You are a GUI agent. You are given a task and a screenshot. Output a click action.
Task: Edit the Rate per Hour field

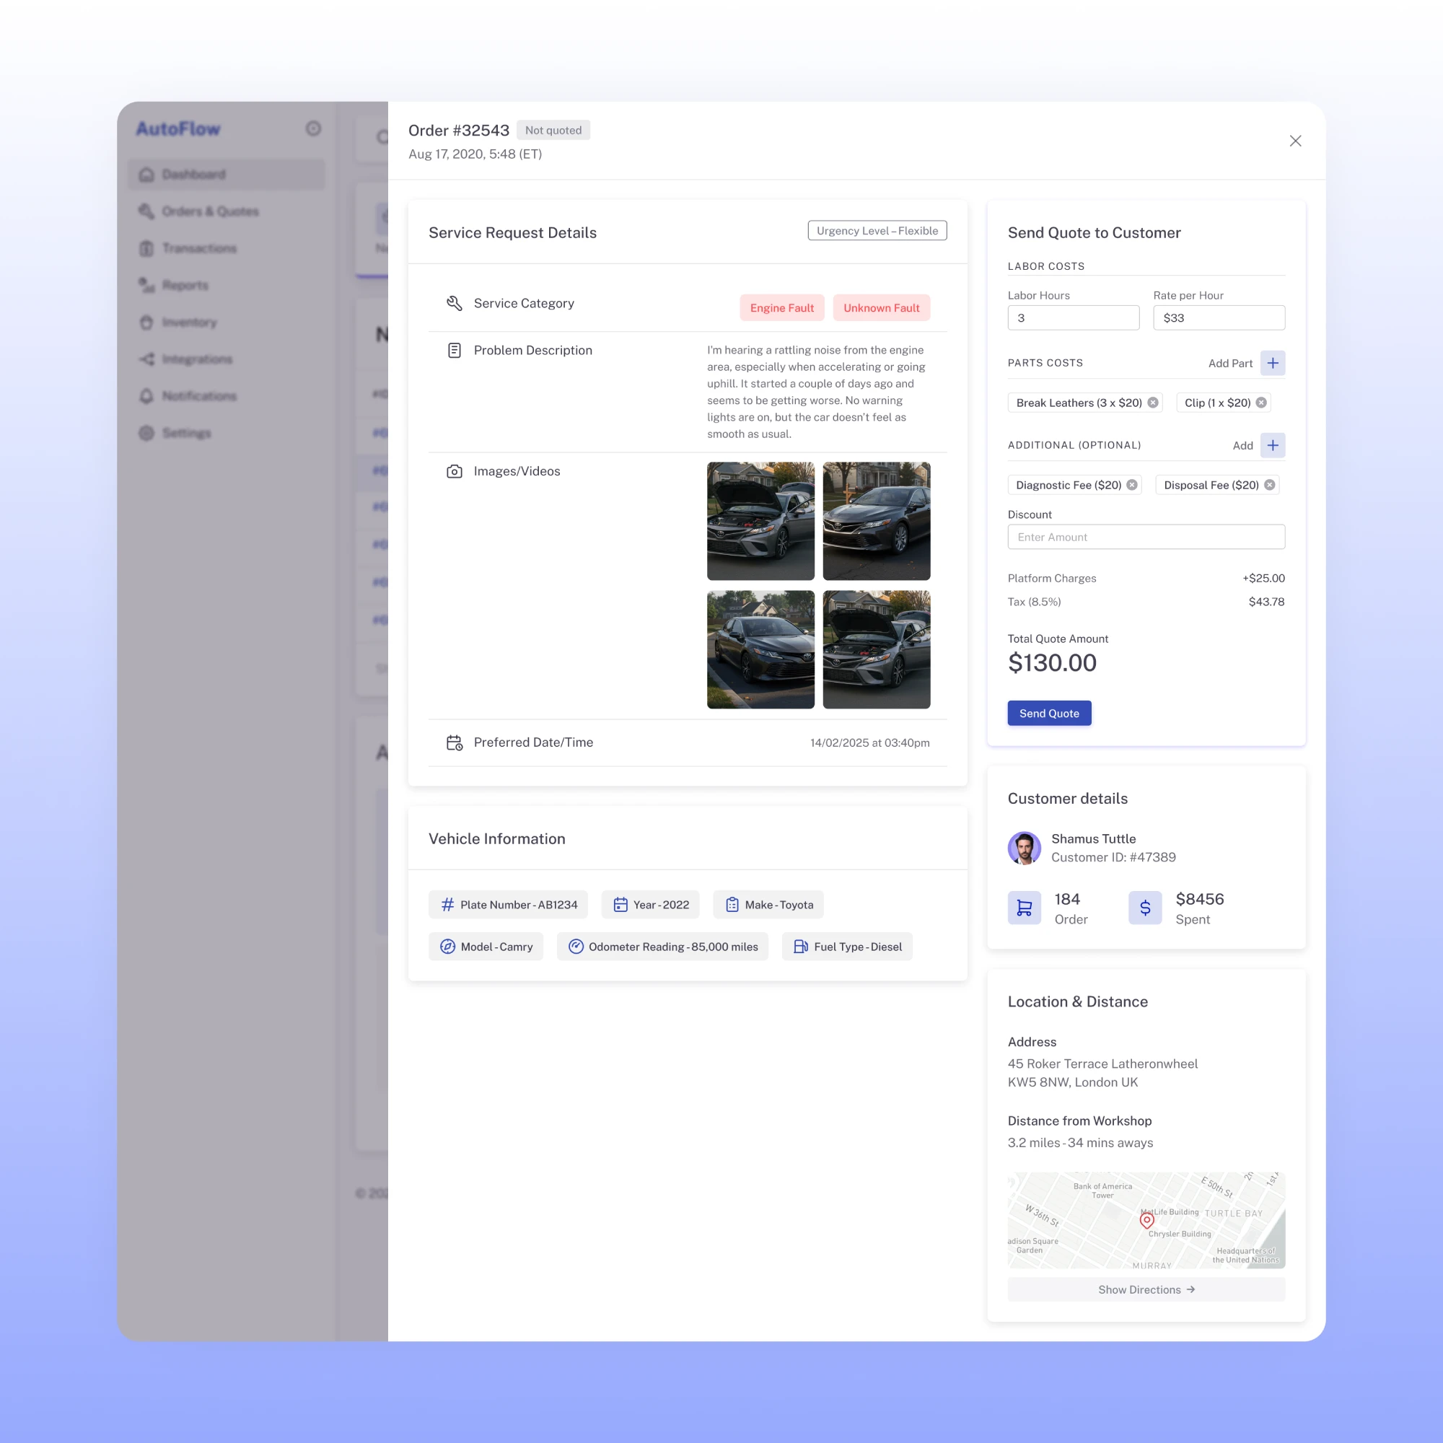(x=1218, y=318)
